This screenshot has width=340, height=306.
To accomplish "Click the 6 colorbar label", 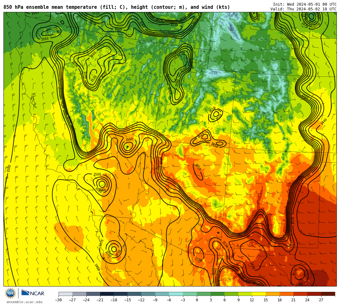I will tap(224, 300).
